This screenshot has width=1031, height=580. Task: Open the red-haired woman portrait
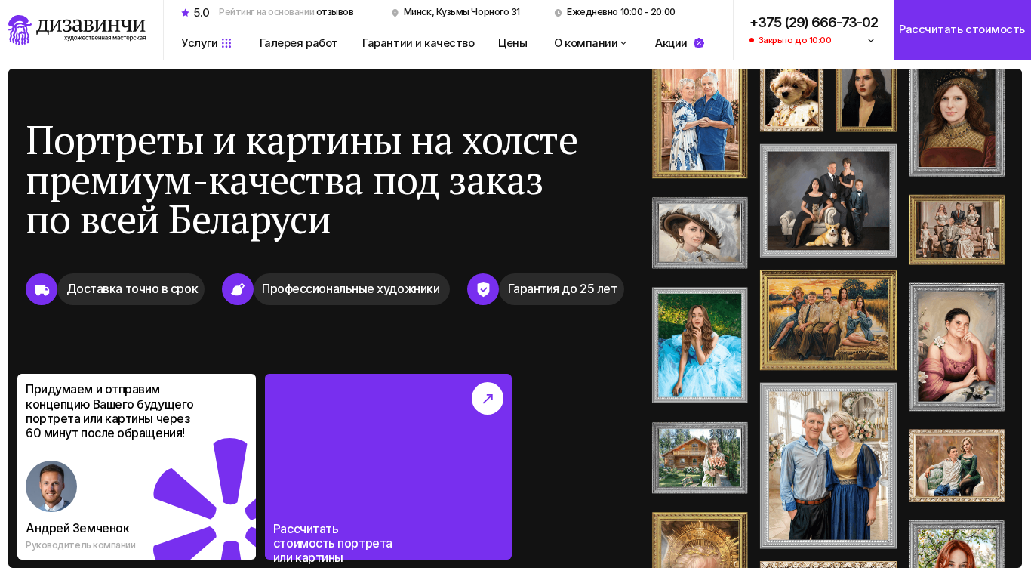tap(956, 545)
